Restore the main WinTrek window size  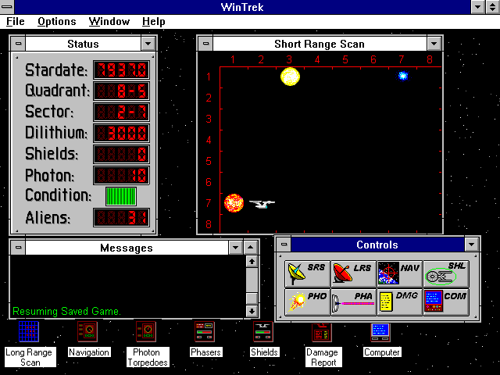click(493, 7)
